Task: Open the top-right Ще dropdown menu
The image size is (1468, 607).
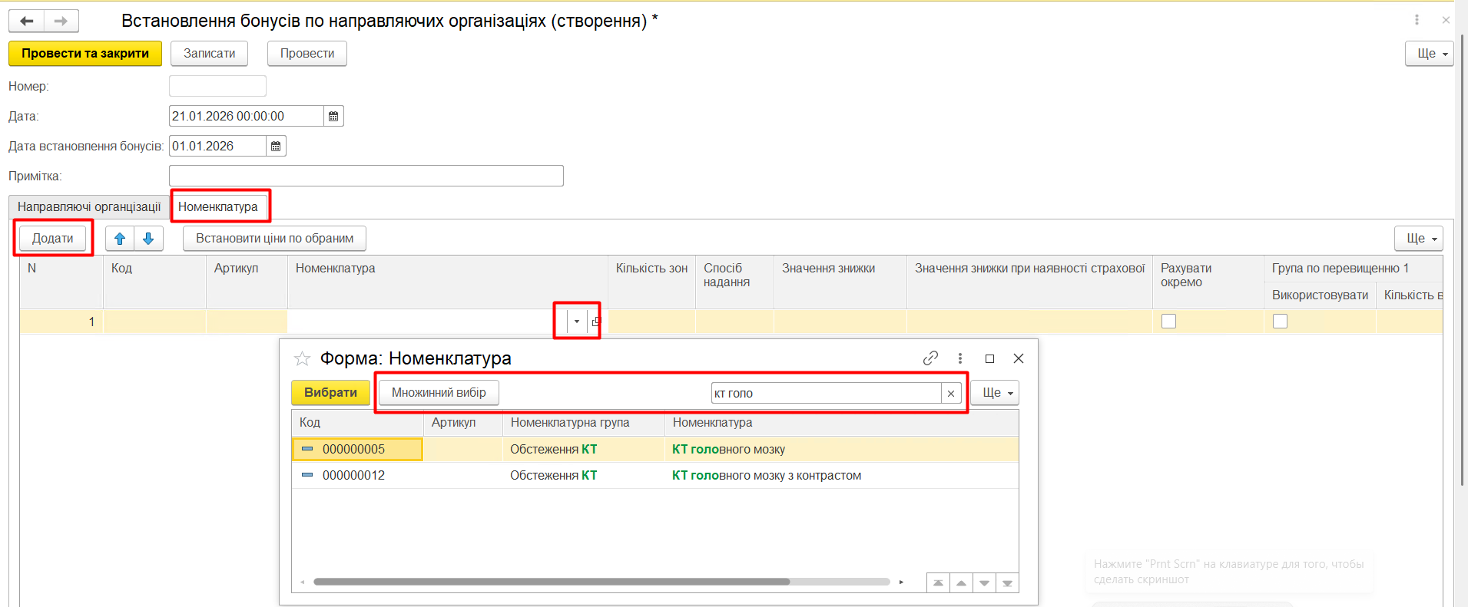Action: coord(1429,54)
